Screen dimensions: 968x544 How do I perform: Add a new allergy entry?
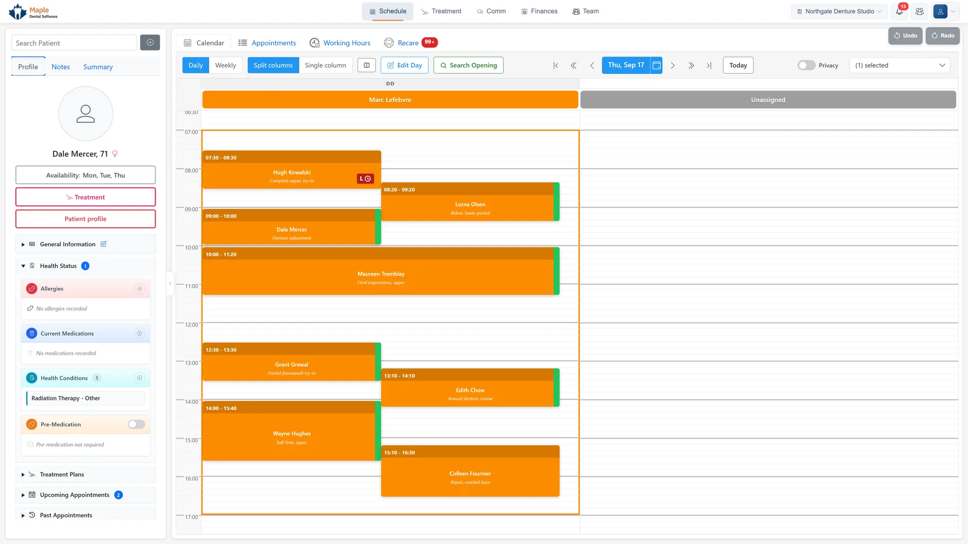point(140,289)
